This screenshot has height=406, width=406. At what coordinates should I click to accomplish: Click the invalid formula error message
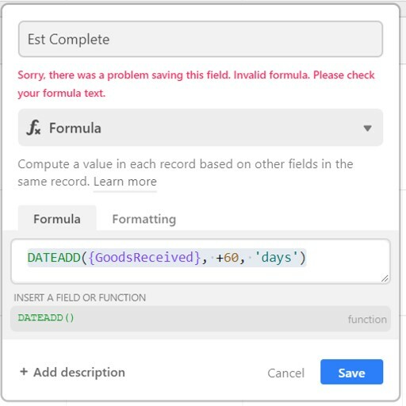tap(196, 84)
